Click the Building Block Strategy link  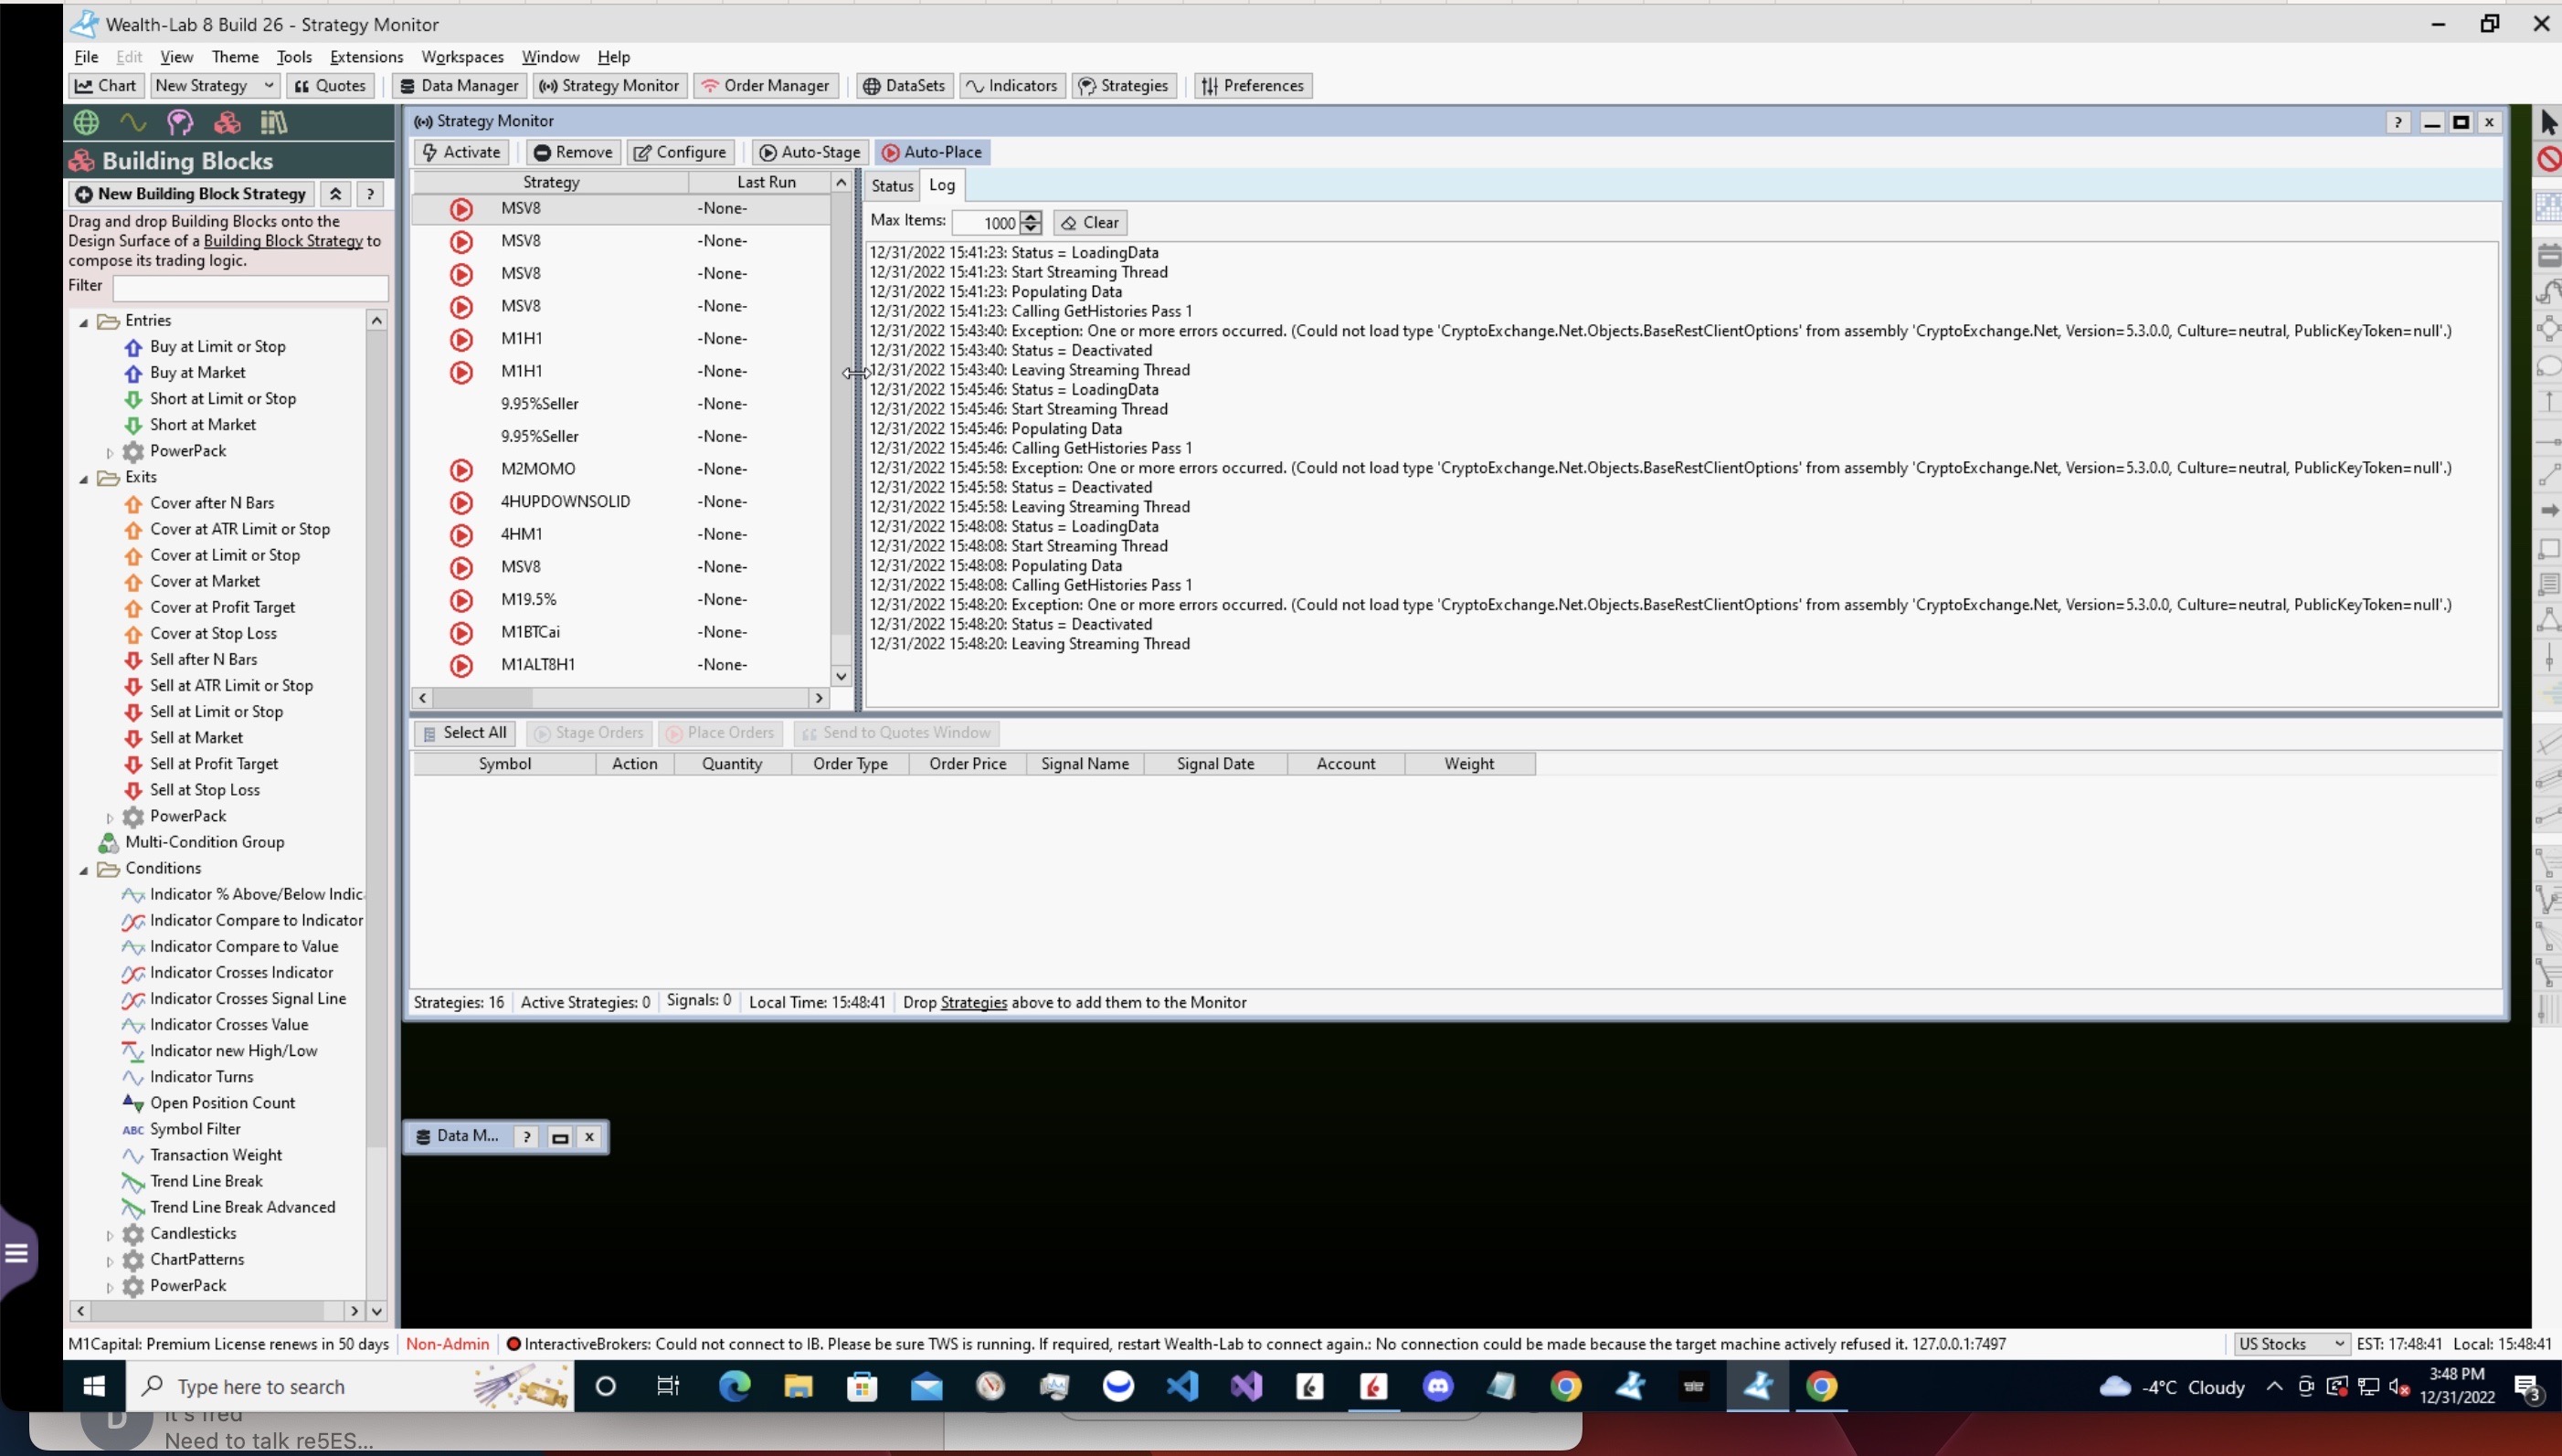[x=282, y=241]
